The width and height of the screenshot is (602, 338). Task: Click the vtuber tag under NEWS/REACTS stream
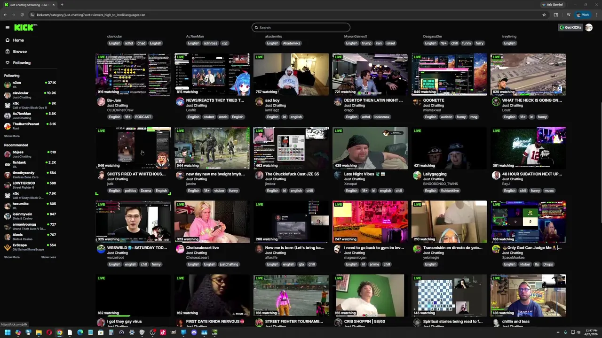pos(209,117)
